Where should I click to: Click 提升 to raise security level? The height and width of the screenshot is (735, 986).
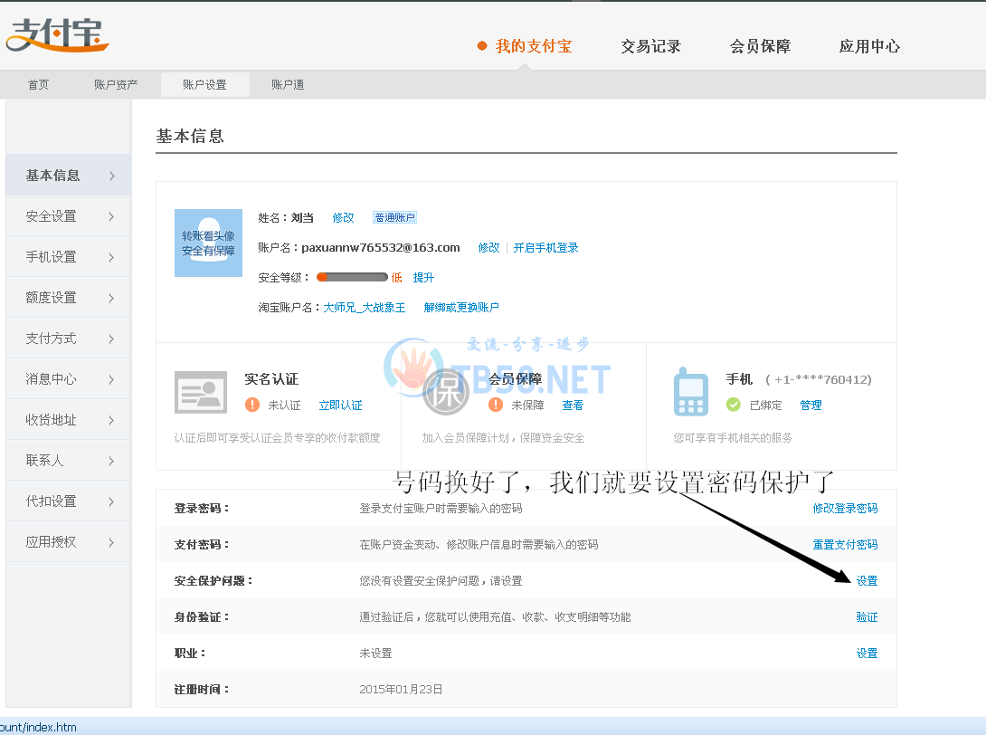[x=423, y=278]
